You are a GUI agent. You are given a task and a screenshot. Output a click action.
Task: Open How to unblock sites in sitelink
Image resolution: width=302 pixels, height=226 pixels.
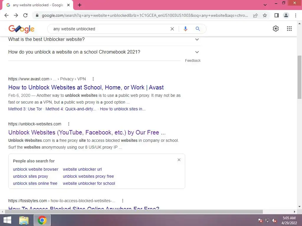coord(123,109)
